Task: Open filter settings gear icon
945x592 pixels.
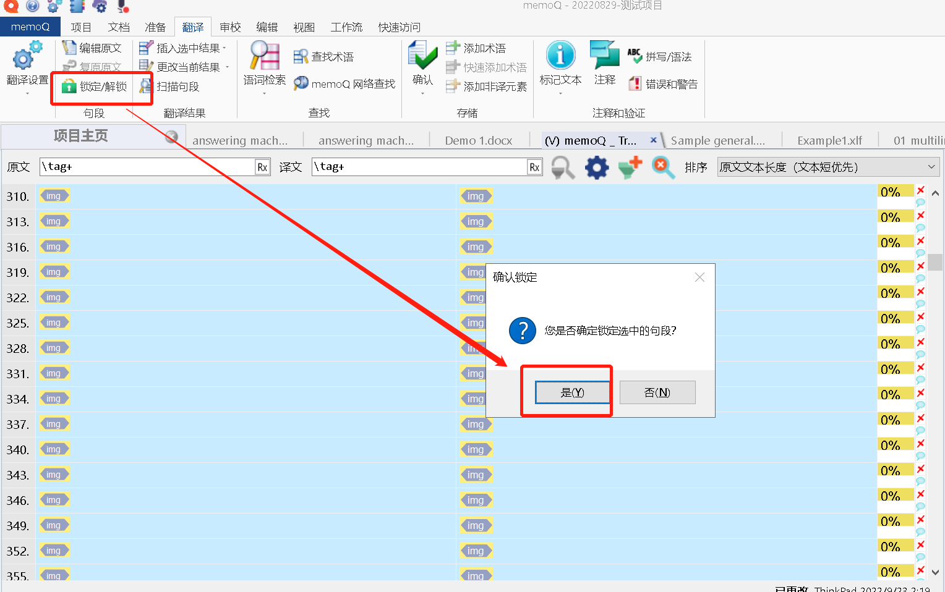Action: [x=597, y=167]
